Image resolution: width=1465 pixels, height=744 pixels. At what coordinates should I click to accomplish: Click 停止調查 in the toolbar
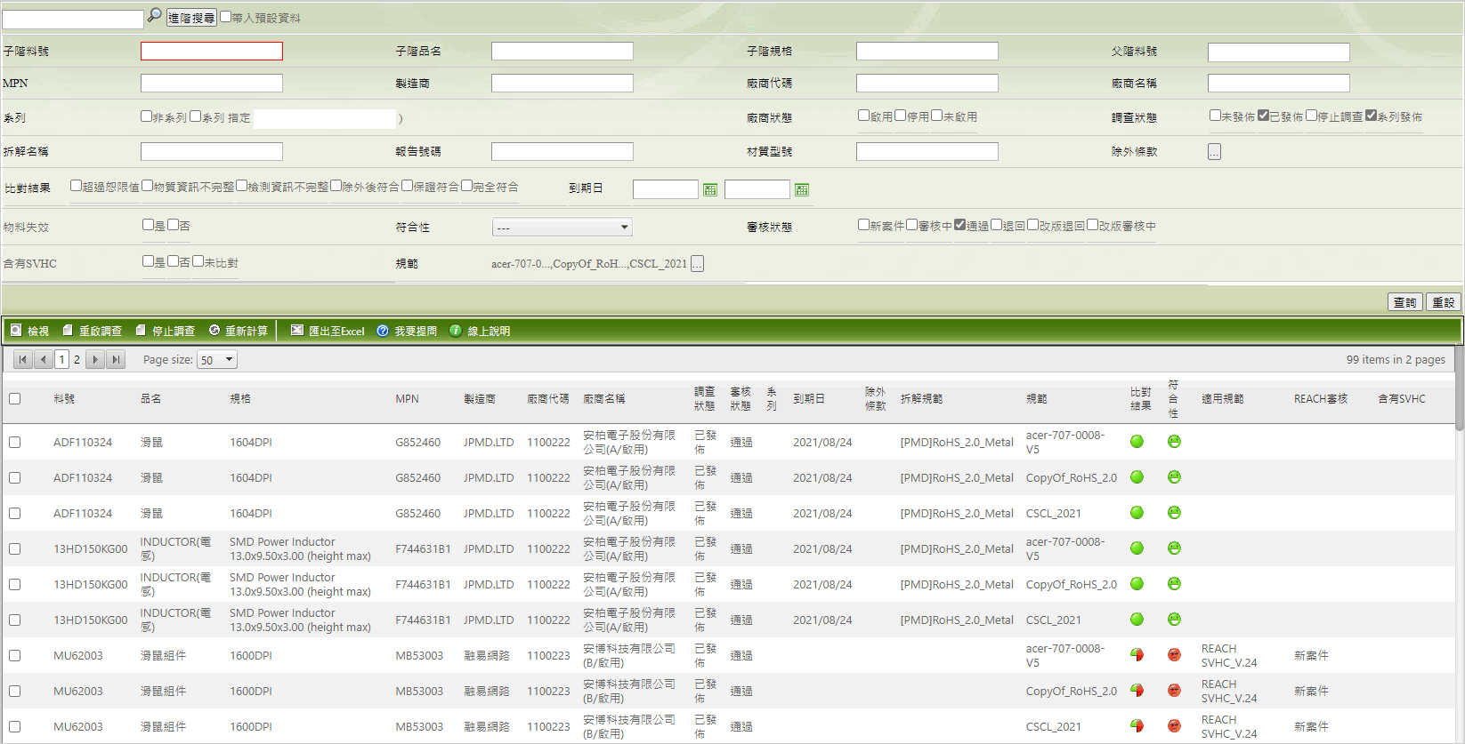[165, 331]
